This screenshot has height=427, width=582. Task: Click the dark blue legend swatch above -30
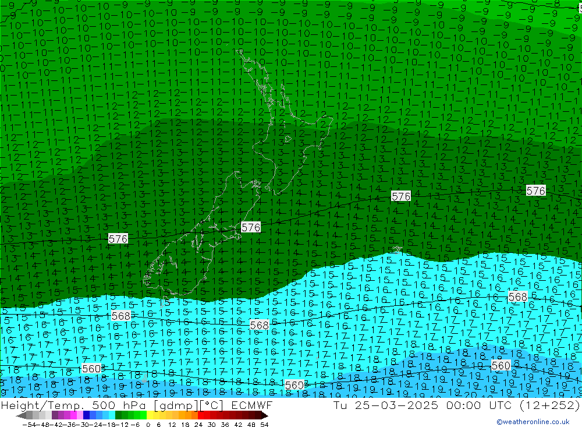(x=87, y=415)
